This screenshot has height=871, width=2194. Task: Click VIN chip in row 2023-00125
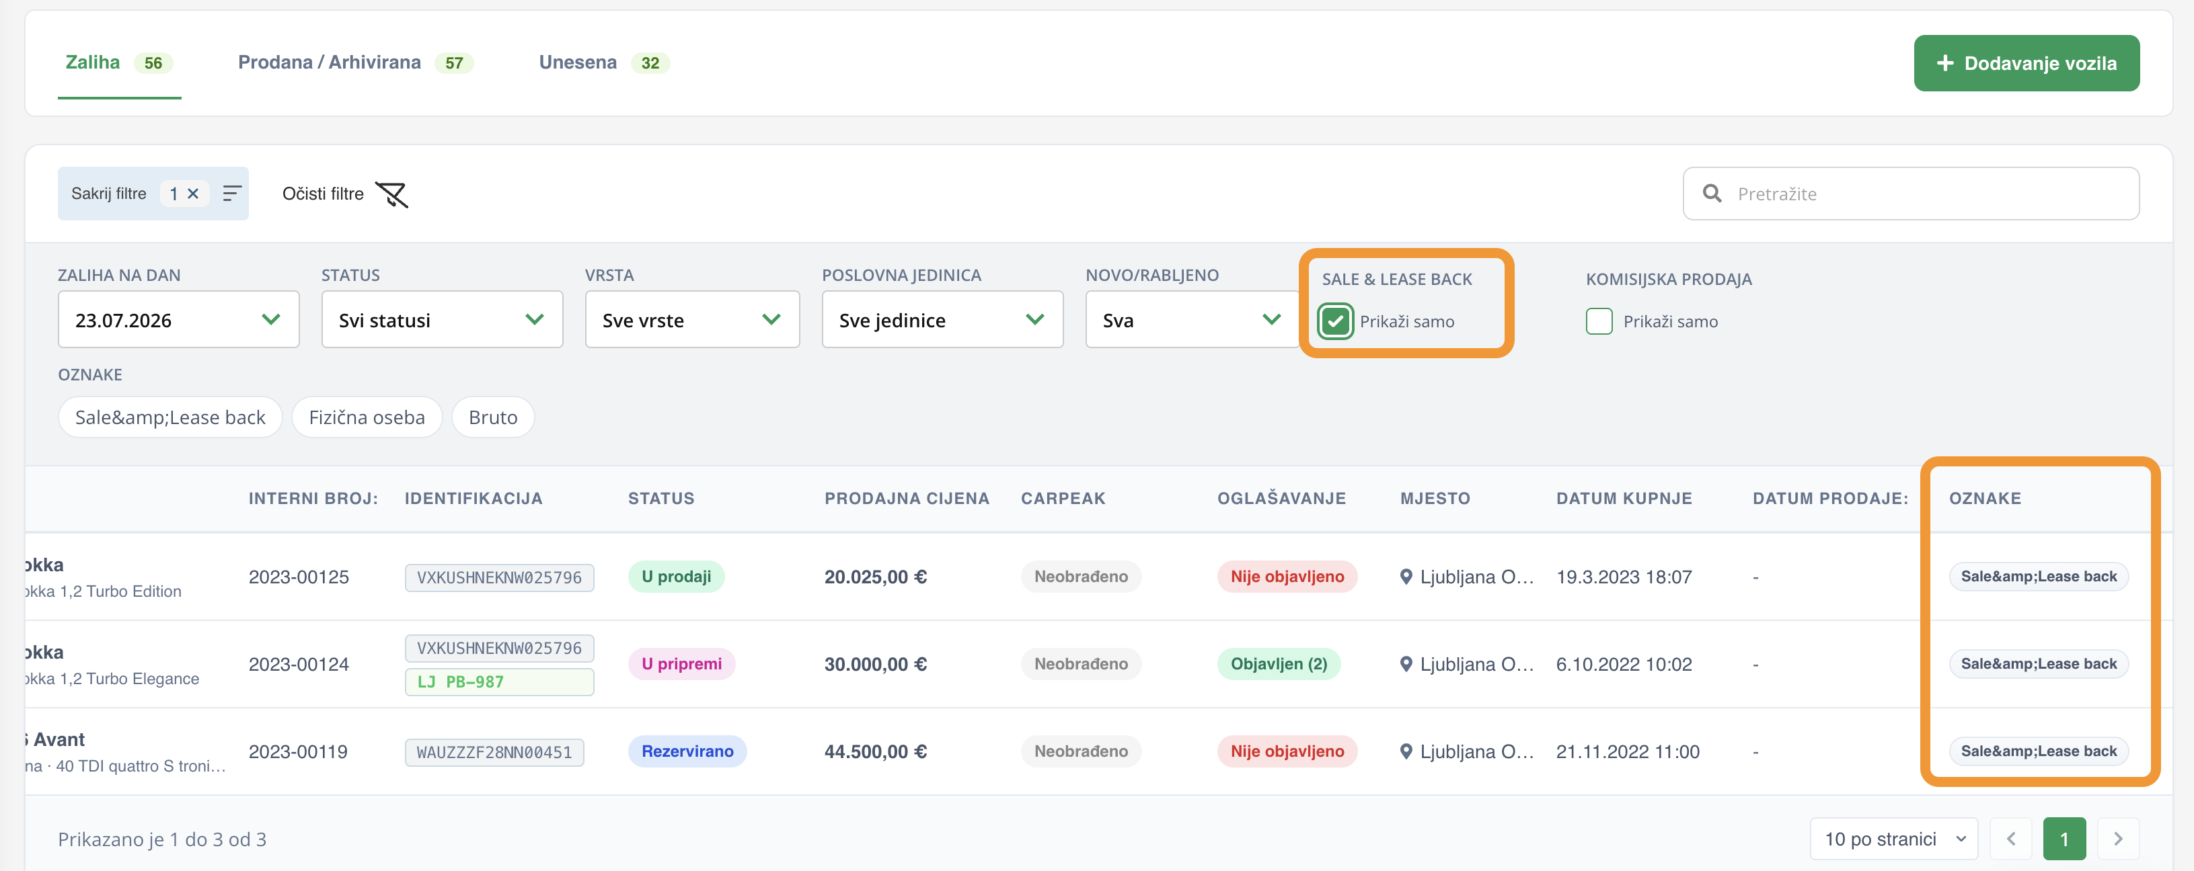(499, 577)
